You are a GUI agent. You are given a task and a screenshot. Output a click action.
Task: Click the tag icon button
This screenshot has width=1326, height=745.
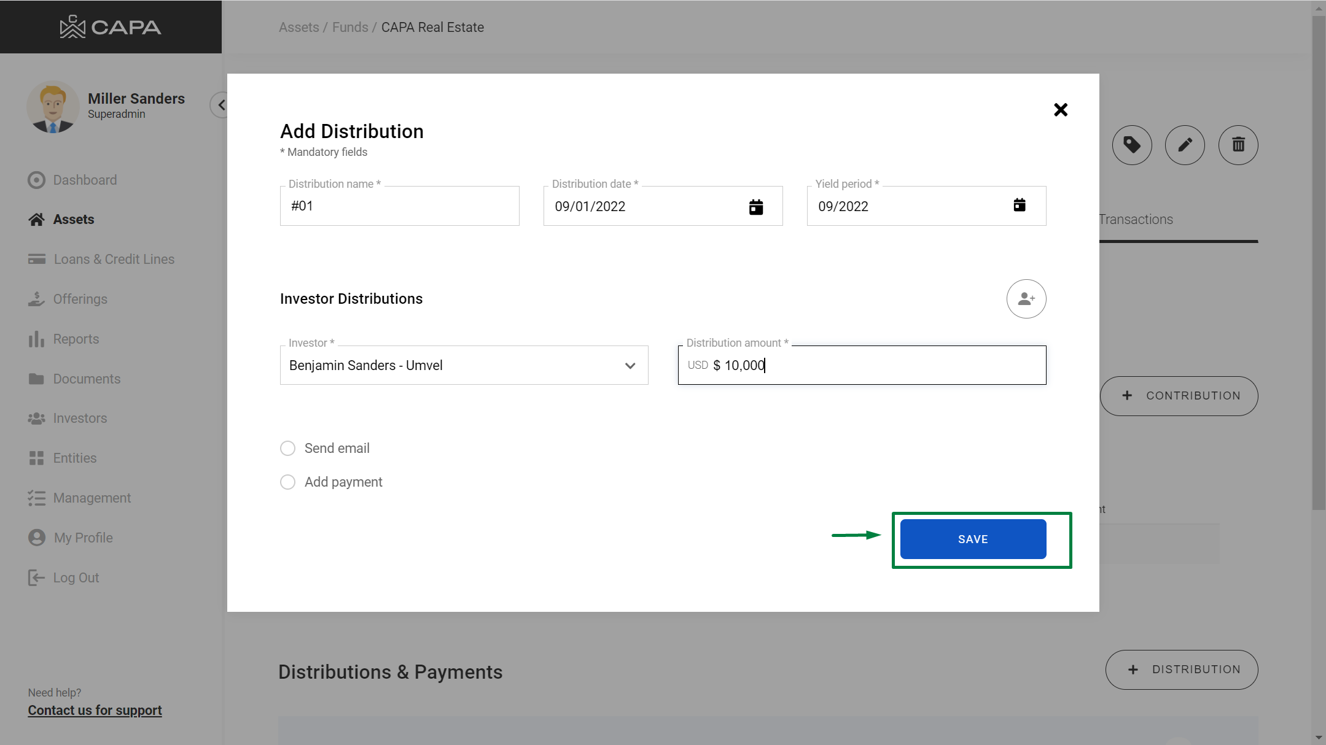pos(1131,145)
